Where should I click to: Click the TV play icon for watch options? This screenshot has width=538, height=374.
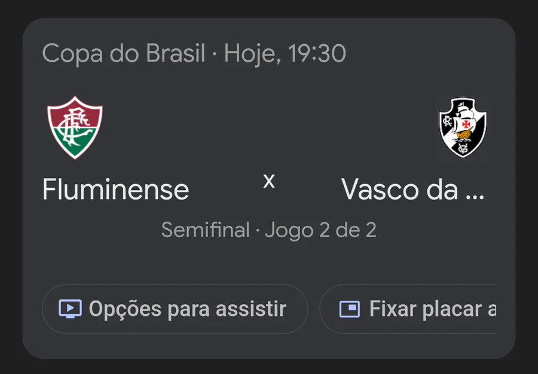pyautogui.click(x=70, y=309)
